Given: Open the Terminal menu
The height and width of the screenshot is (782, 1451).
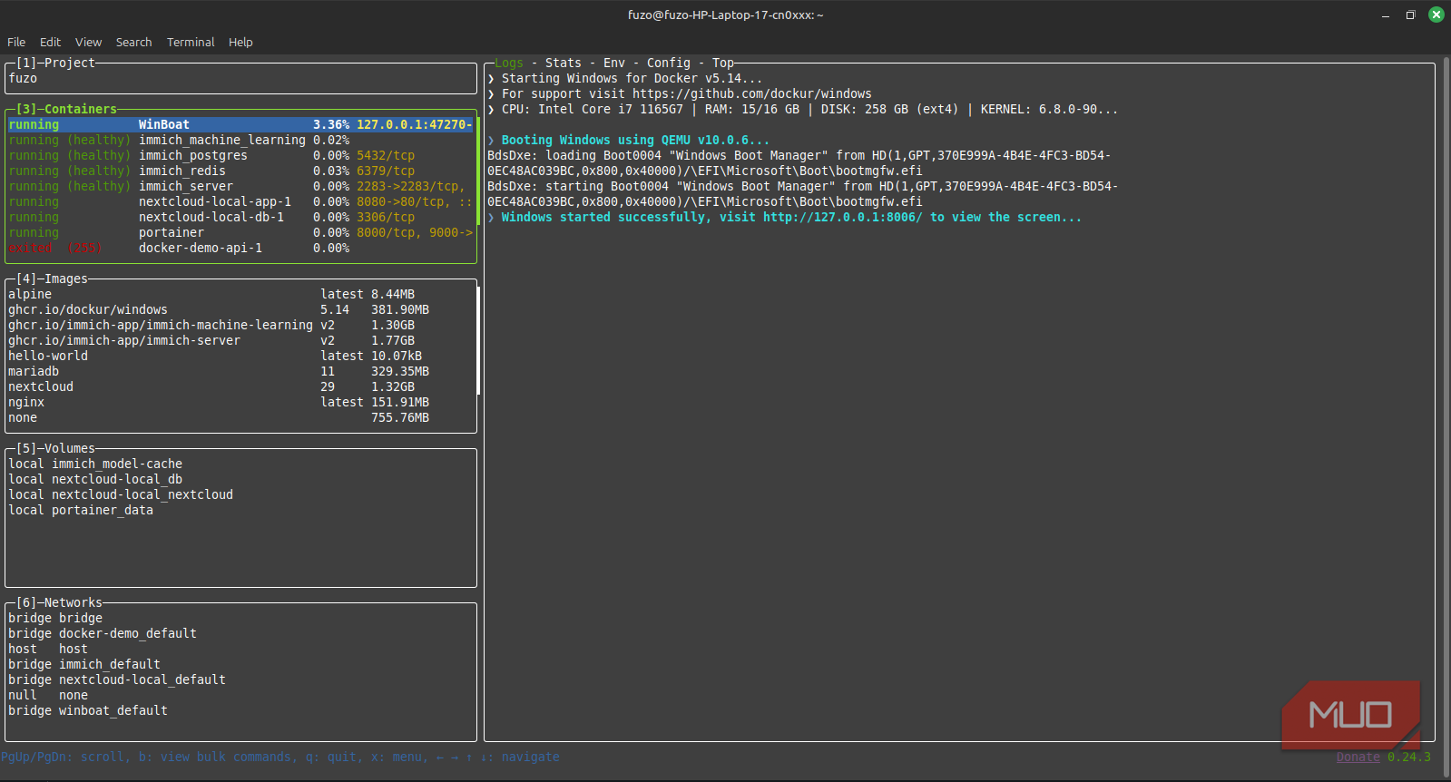Looking at the screenshot, I should click(x=191, y=43).
